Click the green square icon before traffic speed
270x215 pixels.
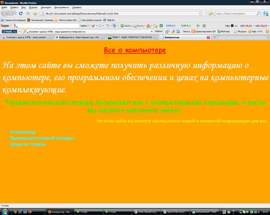click(x=161, y=26)
